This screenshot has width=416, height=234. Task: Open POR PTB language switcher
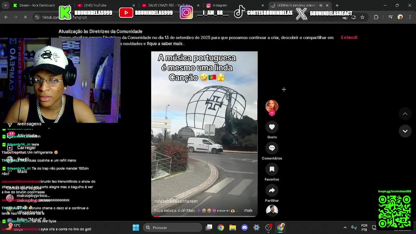pos(364,227)
